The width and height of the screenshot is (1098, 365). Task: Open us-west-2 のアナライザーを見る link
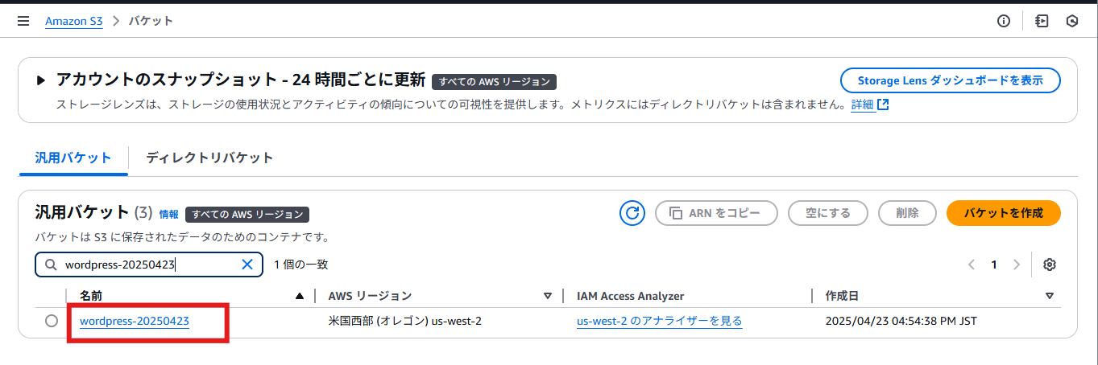659,321
